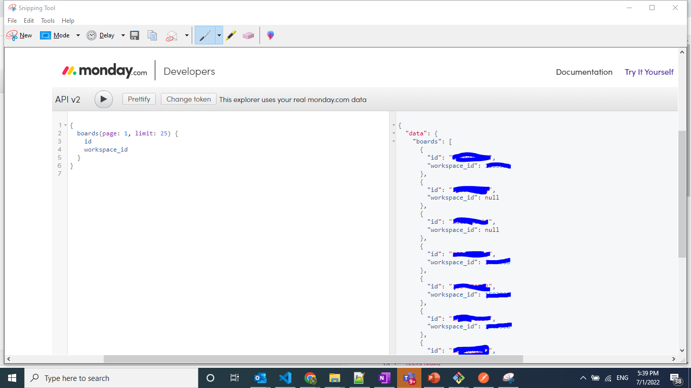Open the File menu

tap(12, 21)
